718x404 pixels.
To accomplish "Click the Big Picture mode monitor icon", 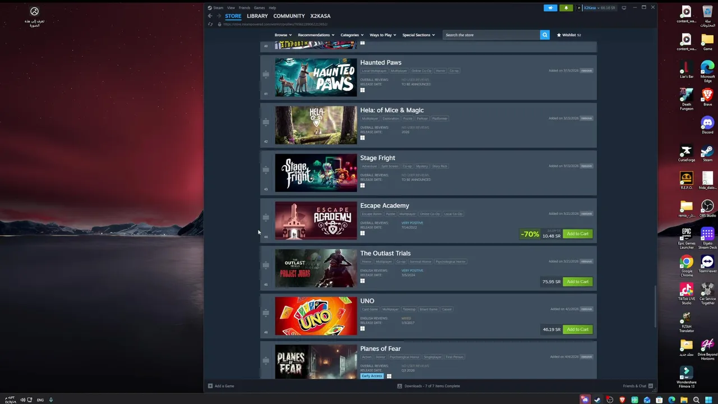I will click(x=624, y=8).
